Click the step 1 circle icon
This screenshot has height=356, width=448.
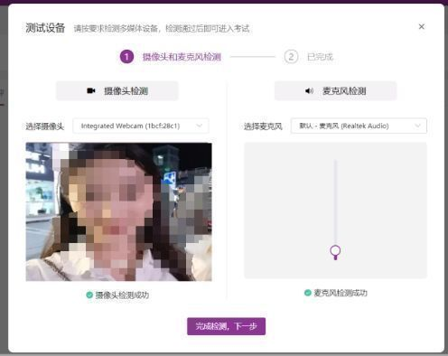click(126, 57)
